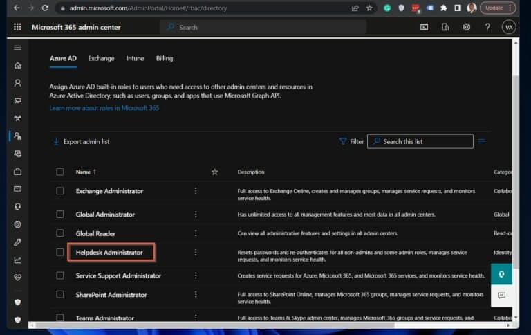Open the SharePoint Administrator role
The height and width of the screenshot is (335, 531).
[x=111, y=295]
